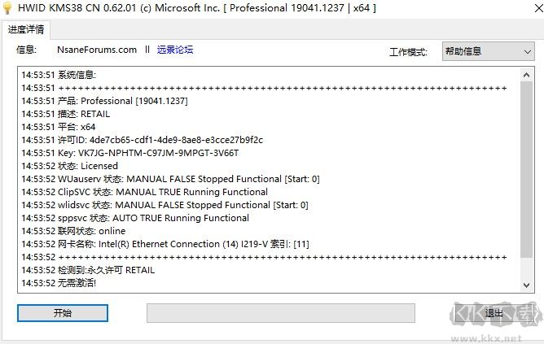The height and width of the screenshot is (344, 544).
Task: Click the log scrollbar up arrow
Action: pyautogui.click(x=527, y=73)
